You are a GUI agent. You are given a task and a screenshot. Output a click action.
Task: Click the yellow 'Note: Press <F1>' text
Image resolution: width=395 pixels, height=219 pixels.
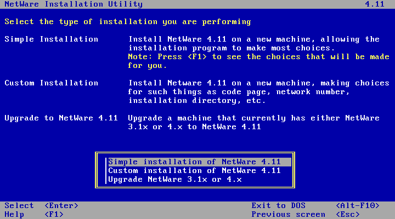point(167,57)
